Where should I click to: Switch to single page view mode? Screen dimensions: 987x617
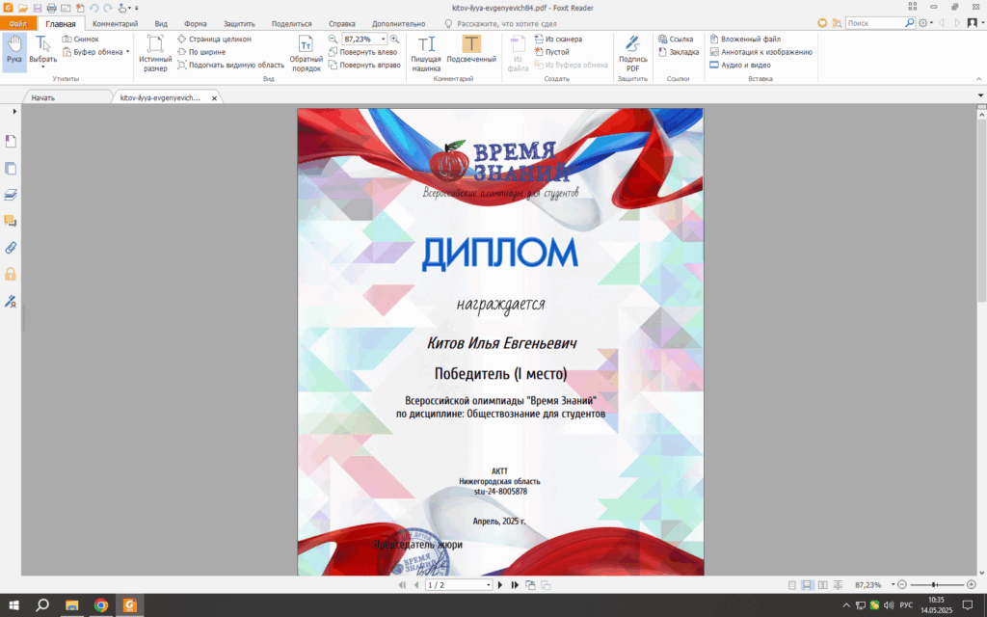coord(792,585)
